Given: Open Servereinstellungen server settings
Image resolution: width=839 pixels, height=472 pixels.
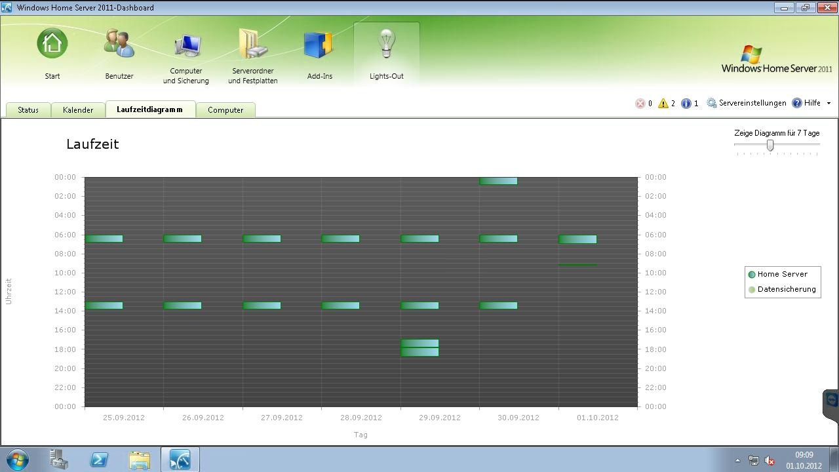Looking at the screenshot, I should 747,103.
